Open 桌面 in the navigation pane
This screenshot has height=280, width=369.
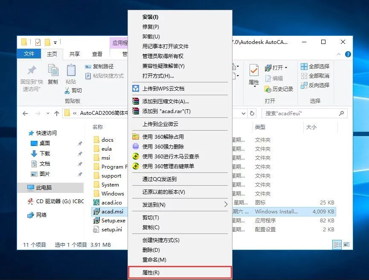tap(41, 143)
